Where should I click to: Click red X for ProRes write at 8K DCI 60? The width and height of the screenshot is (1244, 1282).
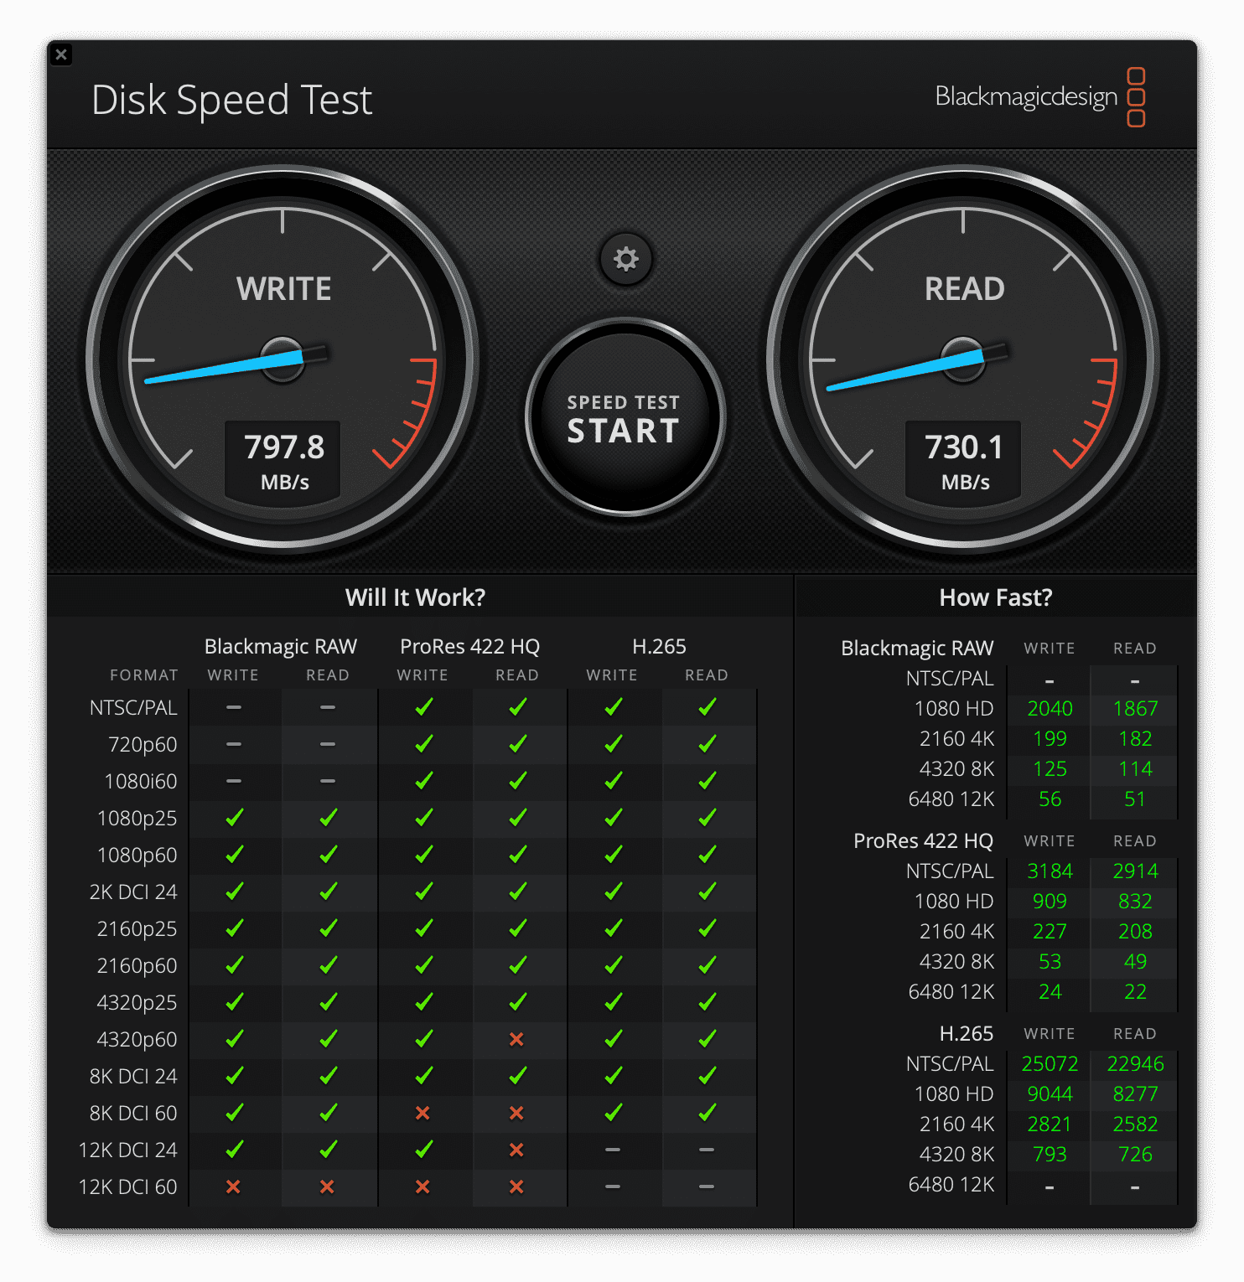click(x=422, y=1113)
